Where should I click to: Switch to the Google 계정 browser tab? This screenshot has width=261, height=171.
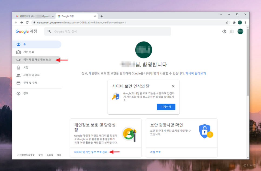click(72, 16)
